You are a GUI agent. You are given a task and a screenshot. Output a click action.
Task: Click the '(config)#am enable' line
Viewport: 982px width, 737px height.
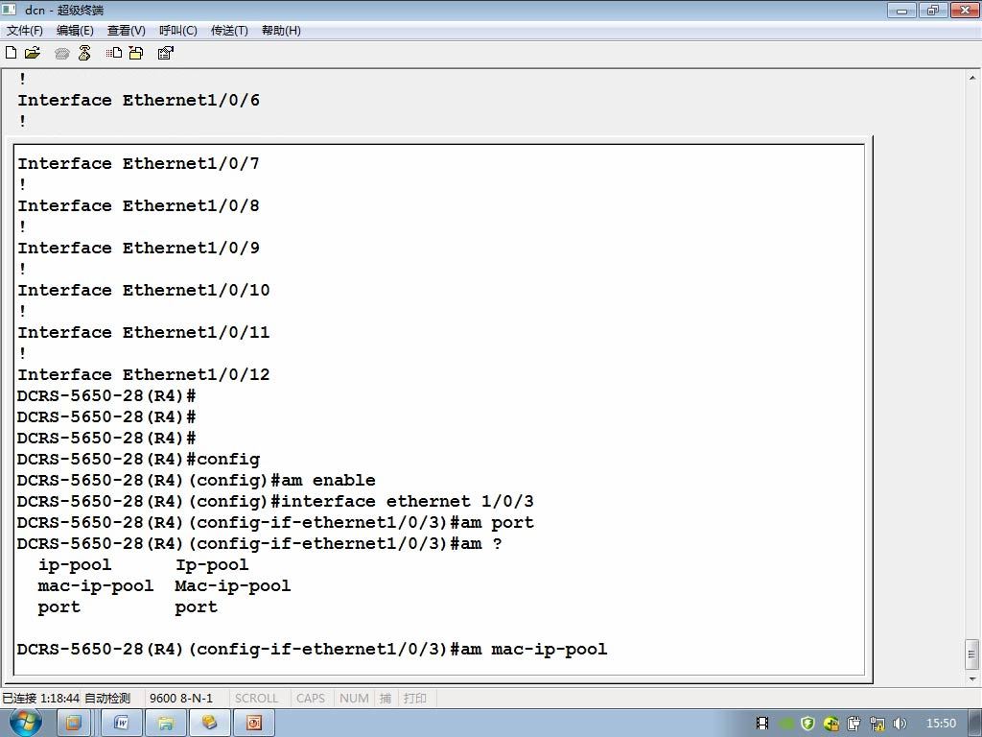(196, 480)
